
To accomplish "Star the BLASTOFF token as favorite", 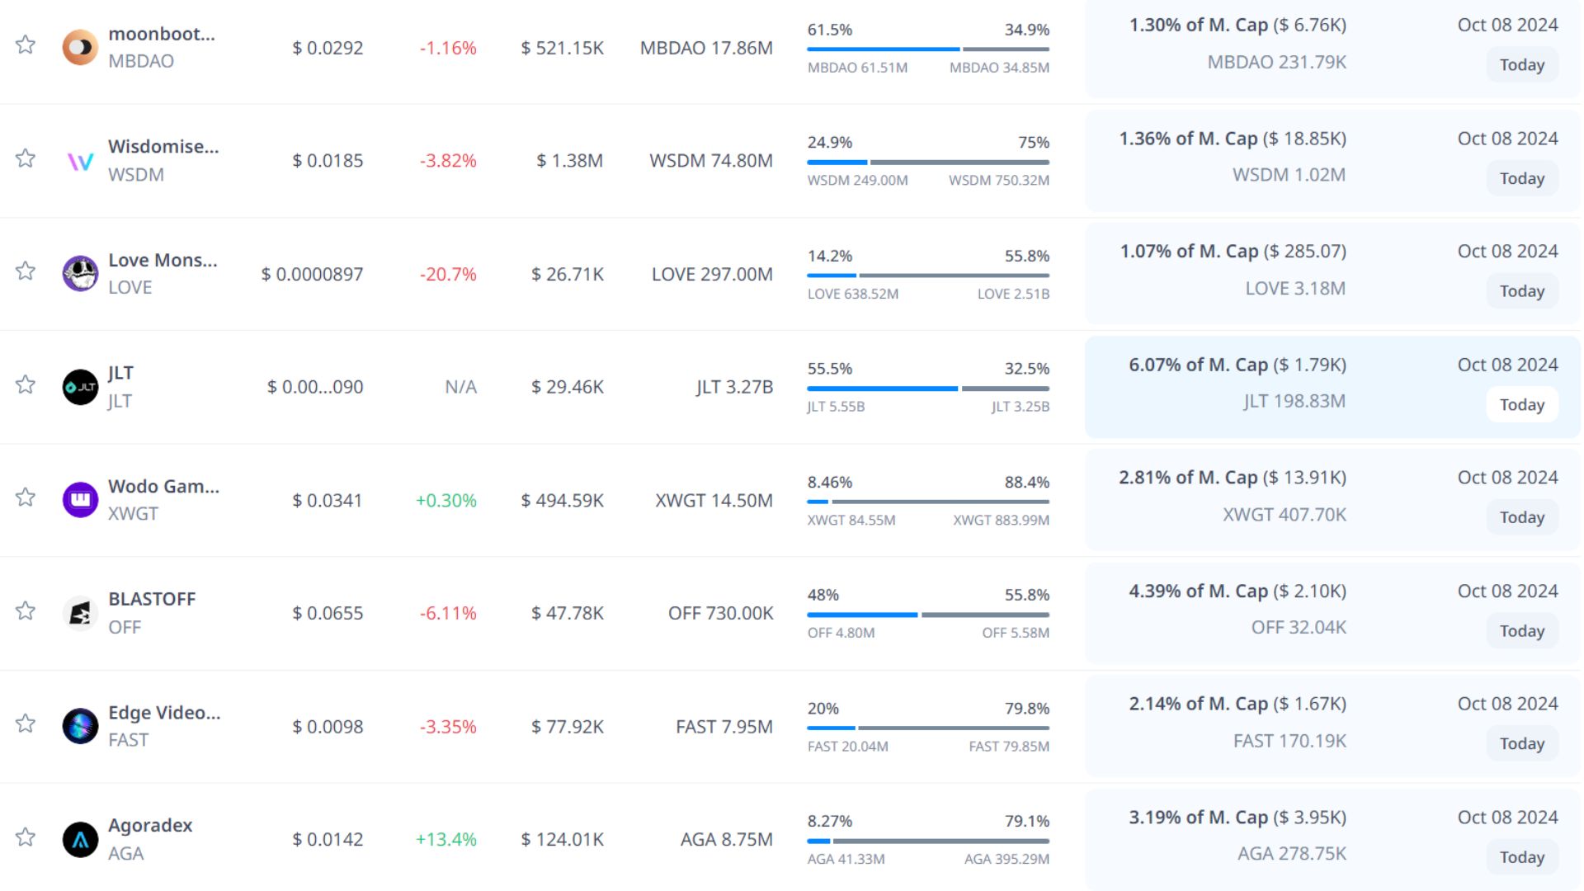I will pos(26,610).
